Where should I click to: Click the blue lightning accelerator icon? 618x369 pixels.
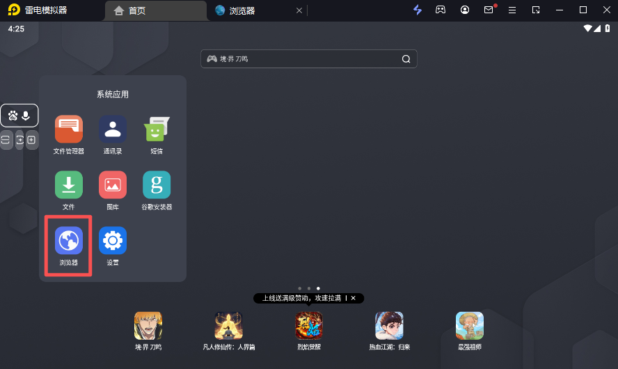418,10
